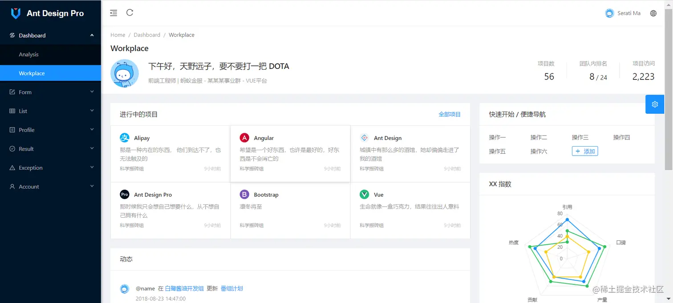Click the Ant Design project title
The height and width of the screenshot is (303, 673).
point(388,138)
